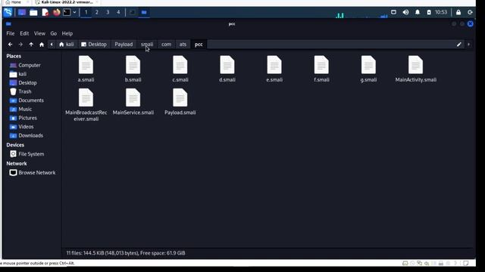The height and width of the screenshot is (272, 485).
Task: Switch to workspace 2
Action: [x=97, y=12]
